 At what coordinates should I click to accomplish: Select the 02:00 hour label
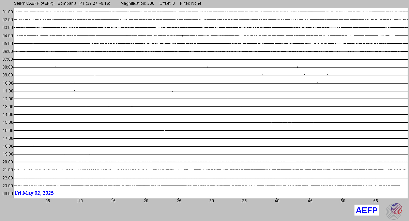pos(7,20)
